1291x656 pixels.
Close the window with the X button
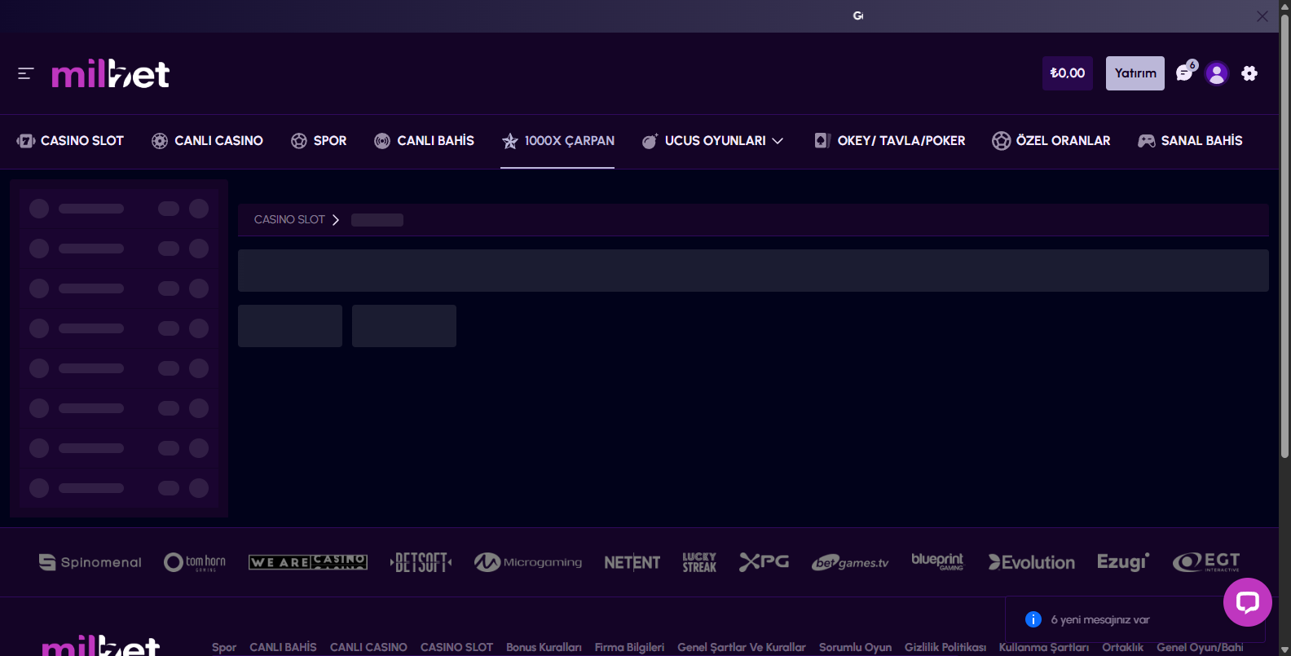[1262, 16]
